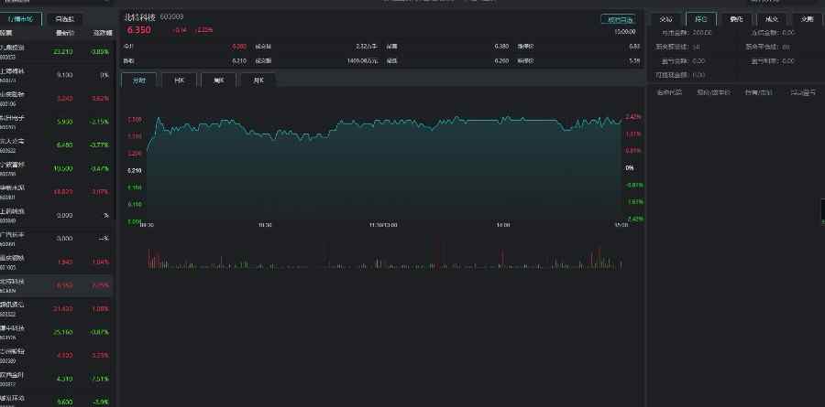Image resolution: width=825 pixels, height=407 pixels.
Task: Select the stock row priced 9.600
Action: [x=56, y=401]
